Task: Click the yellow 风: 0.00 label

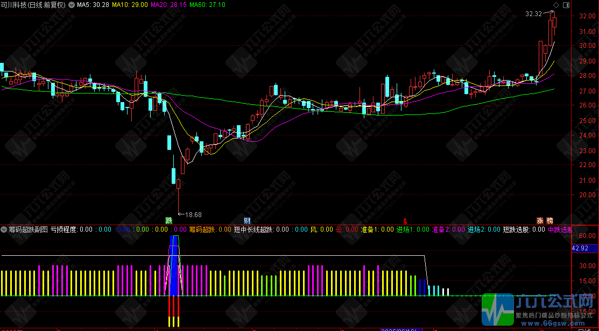Action: [x=322, y=229]
